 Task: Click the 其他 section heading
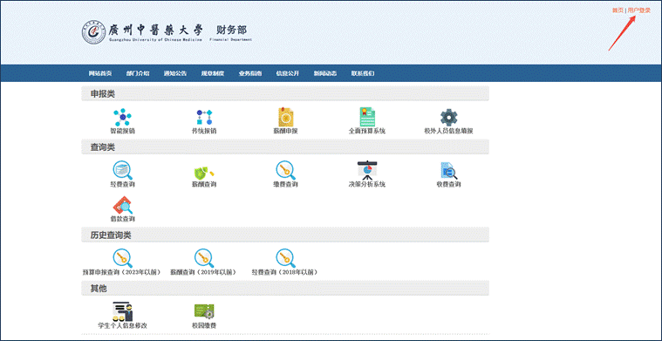99,289
